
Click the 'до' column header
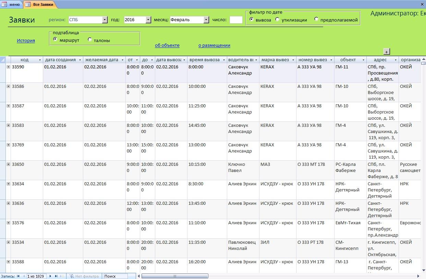coord(147,60)
